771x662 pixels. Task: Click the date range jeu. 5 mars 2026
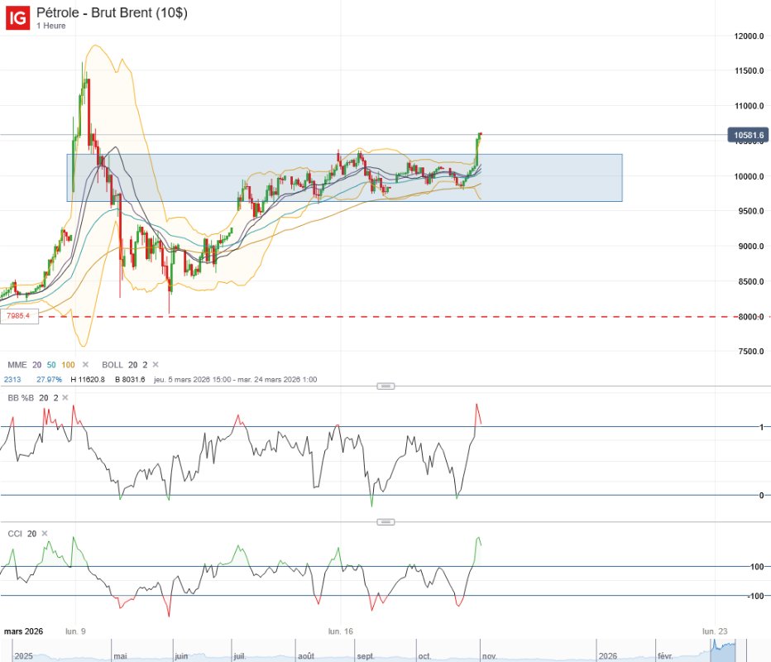coord(235,379)
